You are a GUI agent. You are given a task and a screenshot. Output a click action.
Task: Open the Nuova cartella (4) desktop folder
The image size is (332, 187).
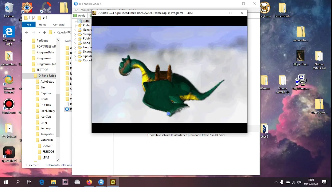point(319,60)
